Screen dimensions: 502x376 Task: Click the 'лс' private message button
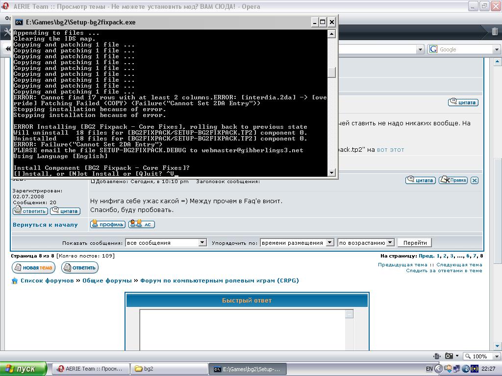click(141, 224)
